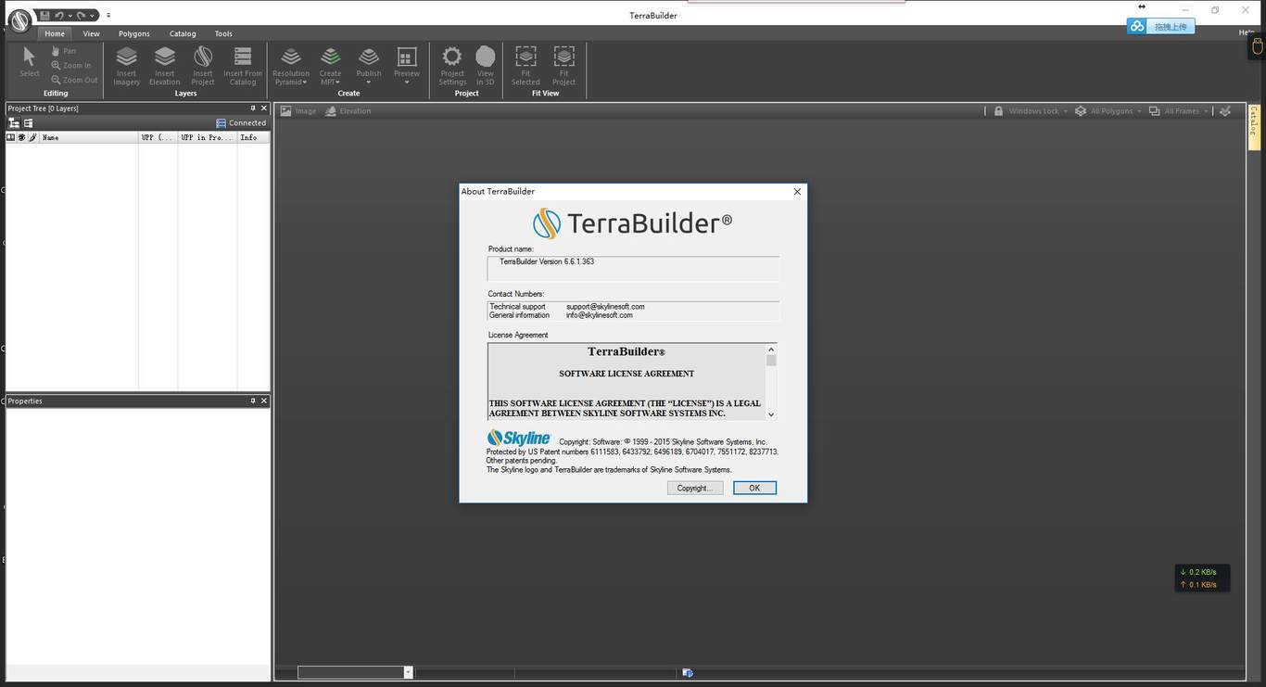1266x687 pixels.
Task: Click the license agreement scrollbar thumb
Action: (x=771, y=361)
